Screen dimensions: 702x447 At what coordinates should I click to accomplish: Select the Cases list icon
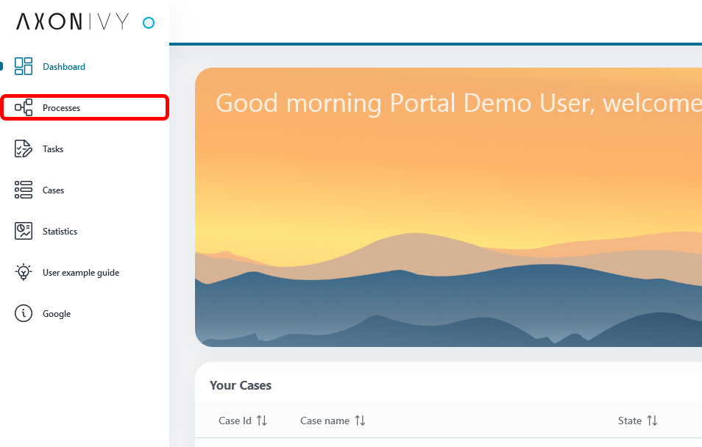pos(24,190)
